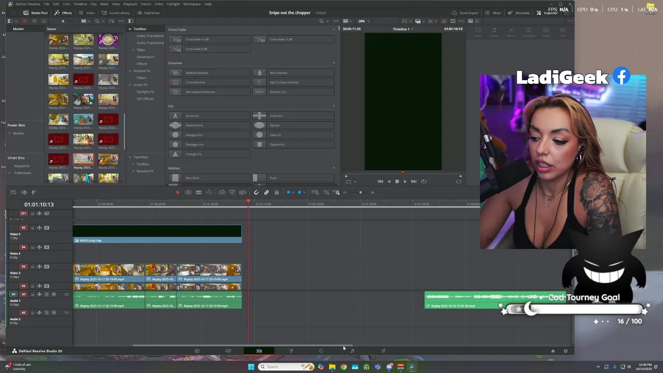
Task: Collapse the Resolve FX tree
Action: [130, 70]
